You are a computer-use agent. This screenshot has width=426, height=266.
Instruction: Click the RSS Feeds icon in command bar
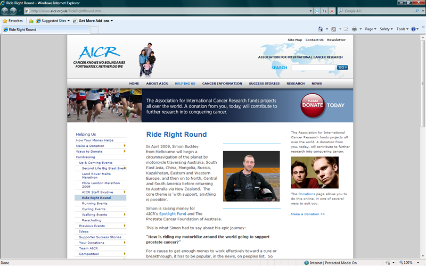pyautogui.click(x=334, y=29)
